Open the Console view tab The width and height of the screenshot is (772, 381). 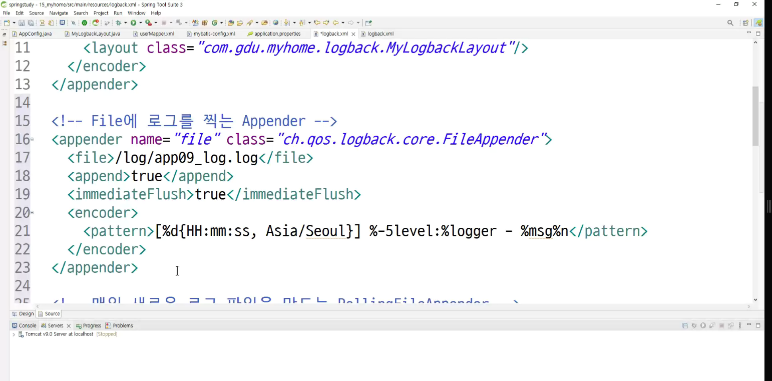point(24,325)
